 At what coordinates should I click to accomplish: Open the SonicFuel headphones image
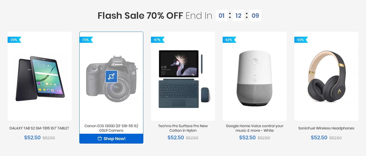326,76
